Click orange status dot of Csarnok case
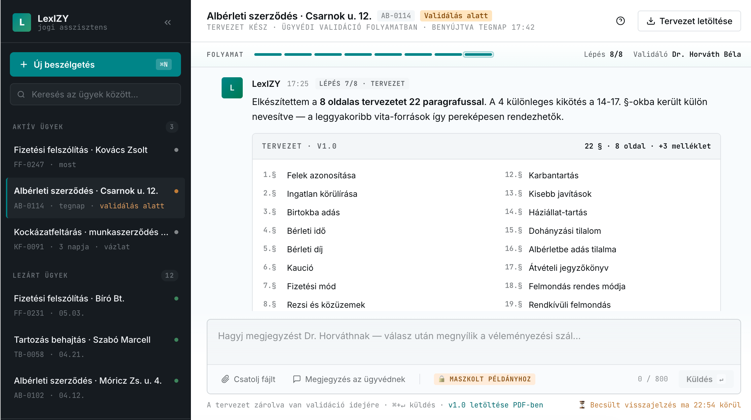Image resolution: width=751 pixels, height=420 pixels. point(176,191)
